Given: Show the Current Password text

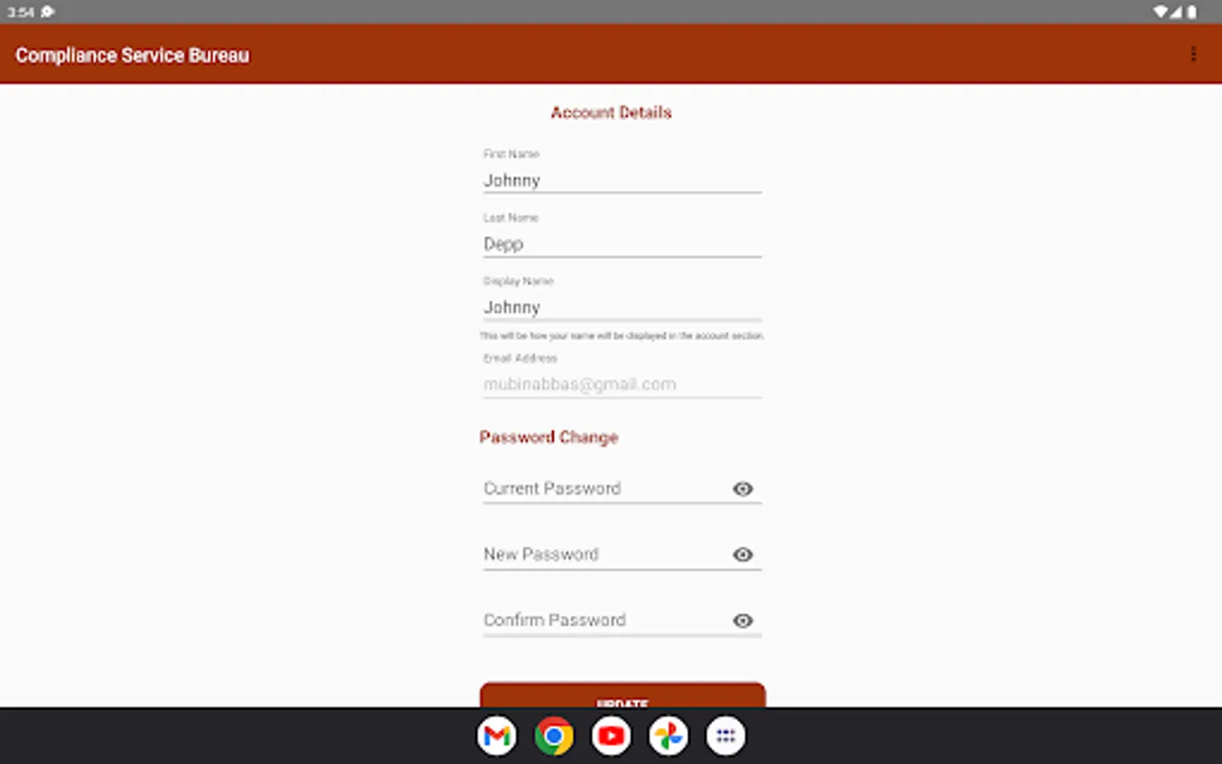Looking at the screenshot, I should pos(743,489).
